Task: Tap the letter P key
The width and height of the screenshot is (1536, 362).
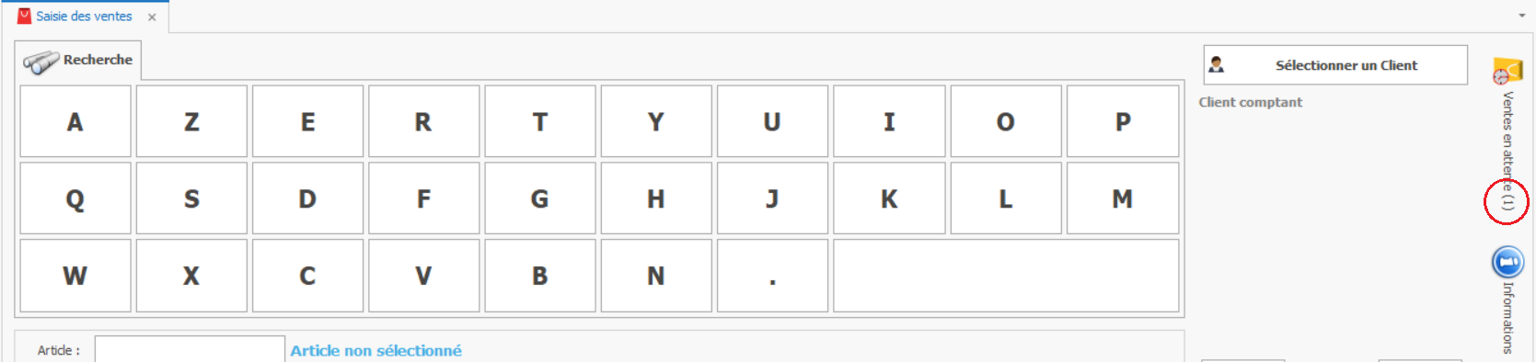Action: [1123, 121]
